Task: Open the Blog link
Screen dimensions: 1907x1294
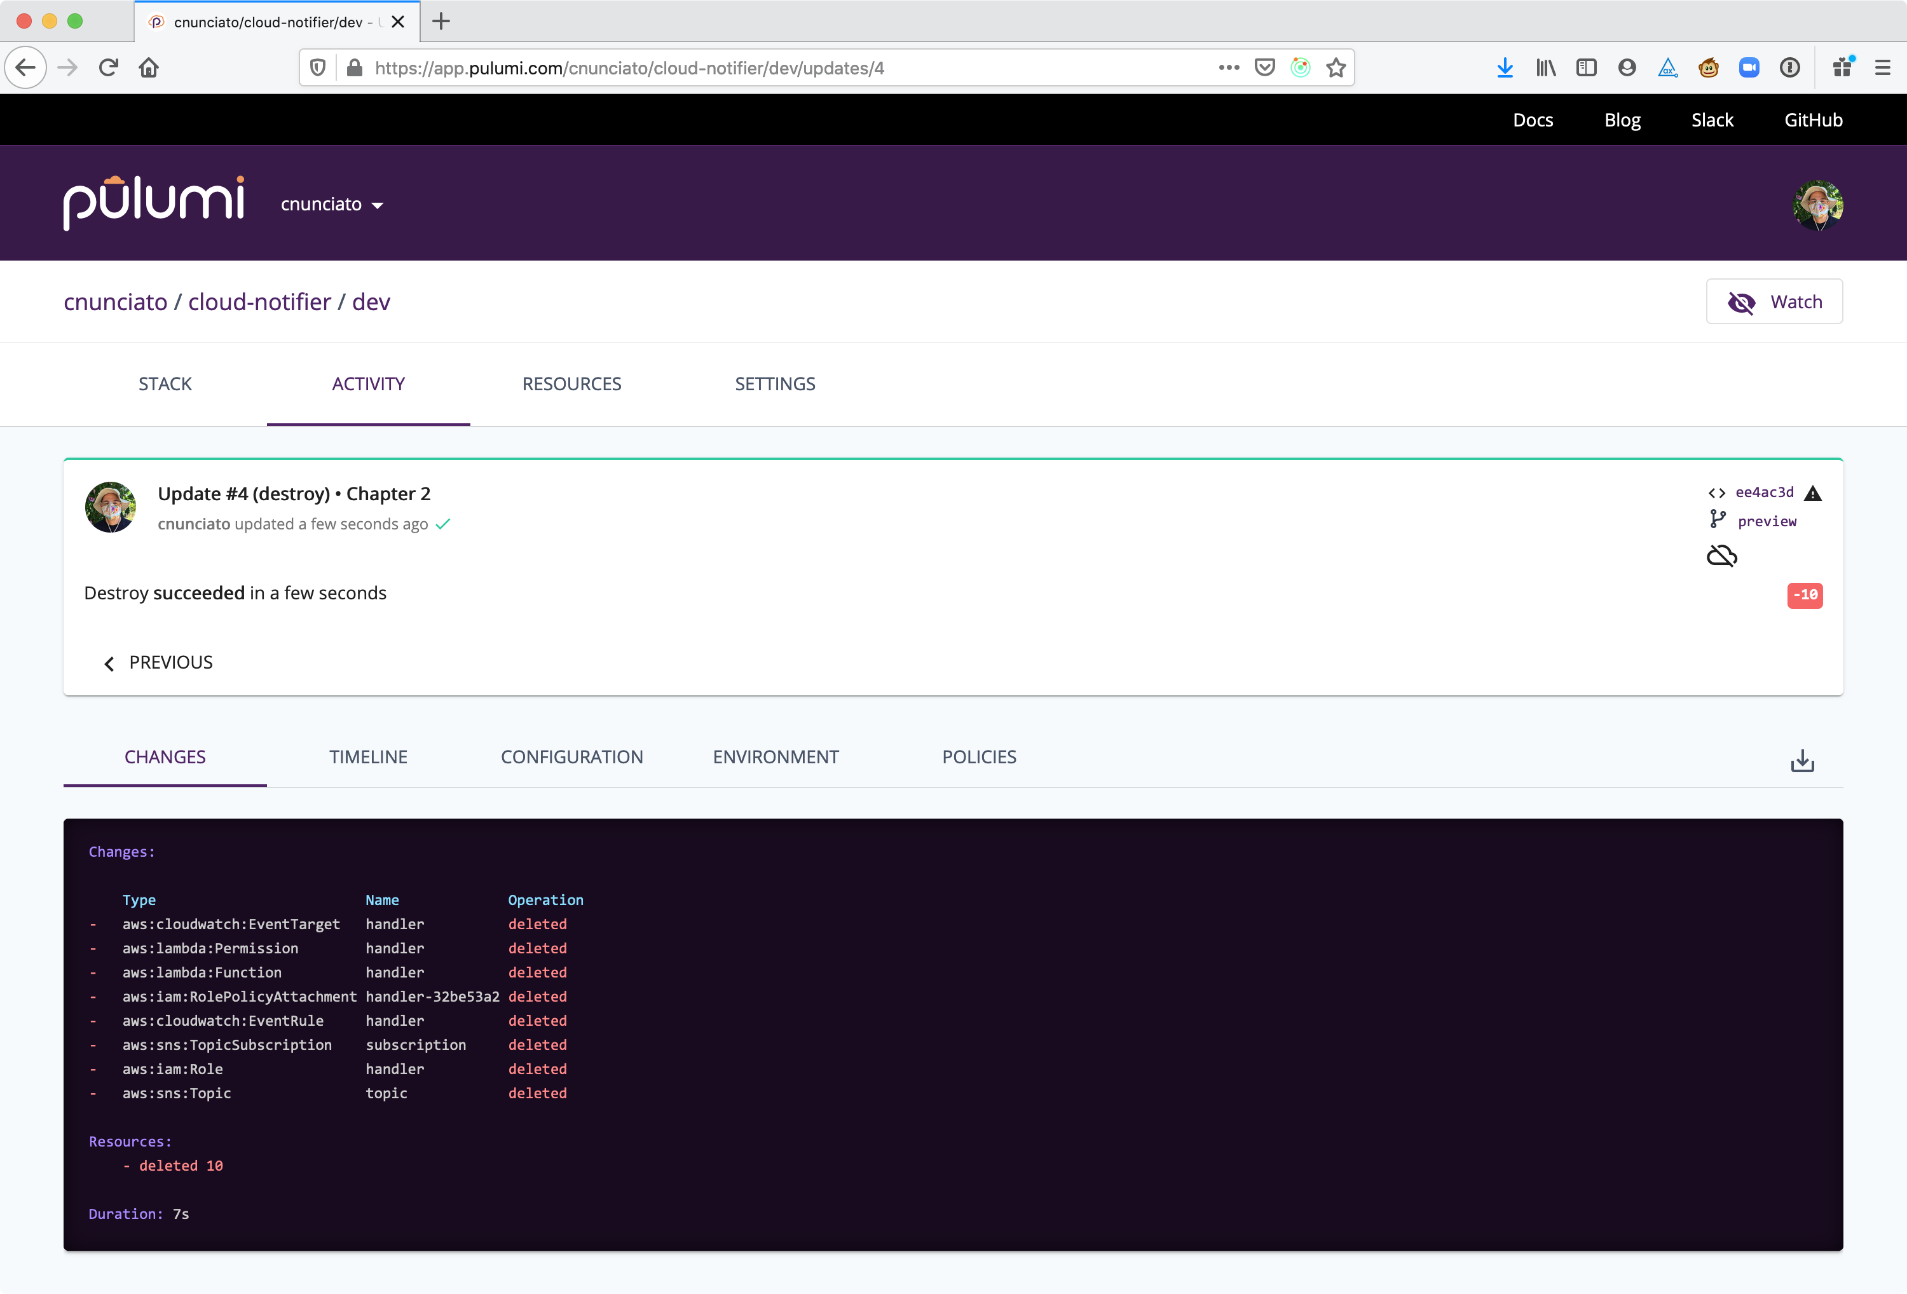Action: [x=1622, y=119]
